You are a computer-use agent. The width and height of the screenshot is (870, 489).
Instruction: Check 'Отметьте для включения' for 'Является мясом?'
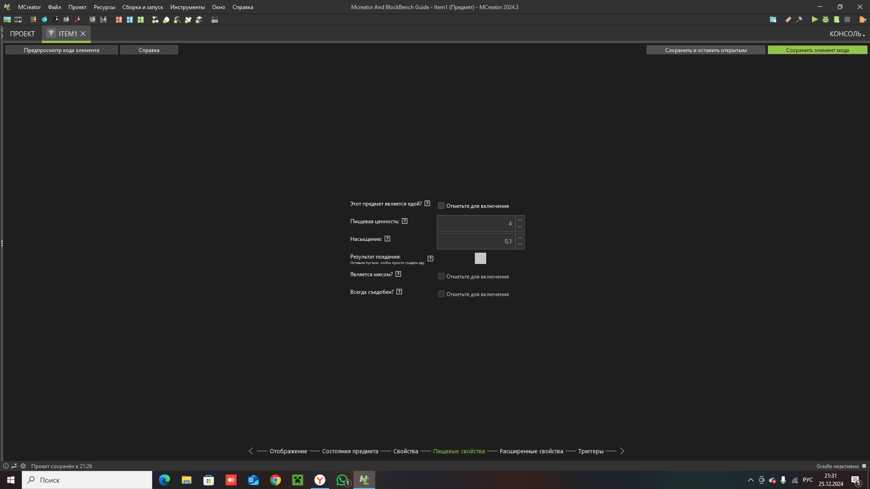tap(441, 276)
